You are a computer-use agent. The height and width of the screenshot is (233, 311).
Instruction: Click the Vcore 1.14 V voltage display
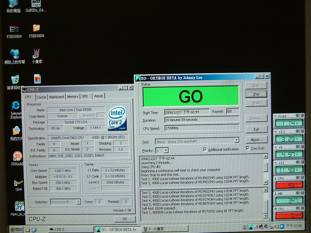click(x=289, y=123)
